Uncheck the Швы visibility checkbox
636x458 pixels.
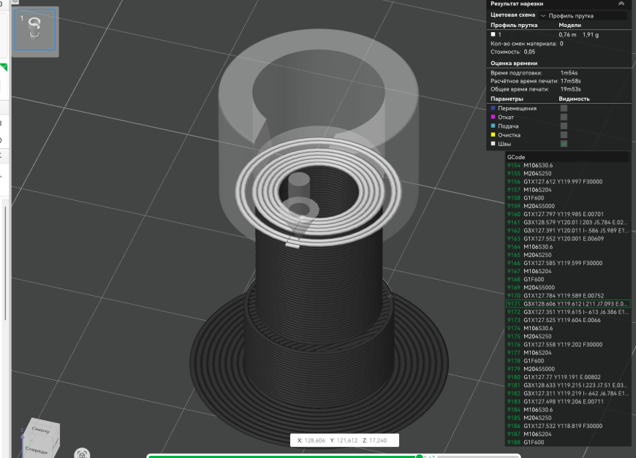[564, 144]
